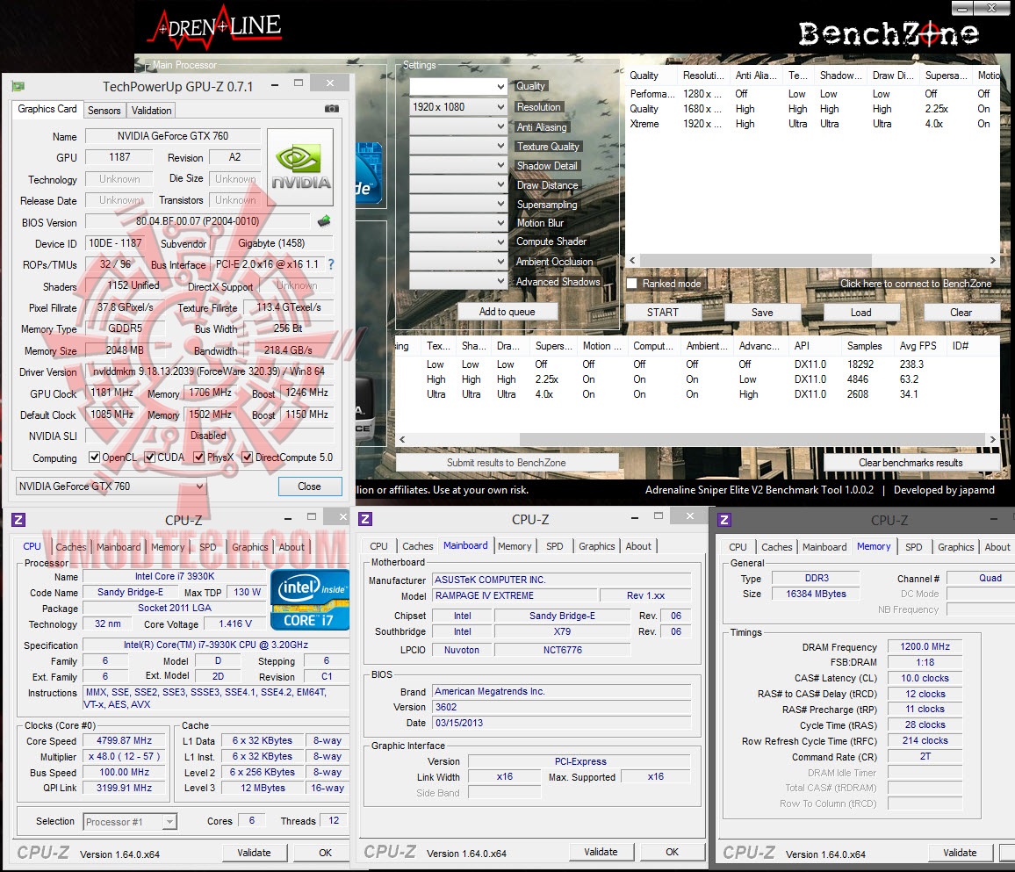Click the BIOS save chip icon in GPU-Z
1015x872 pixels.
tap(324, 221)
